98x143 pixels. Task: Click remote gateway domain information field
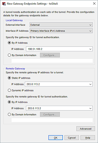point(52,120)
